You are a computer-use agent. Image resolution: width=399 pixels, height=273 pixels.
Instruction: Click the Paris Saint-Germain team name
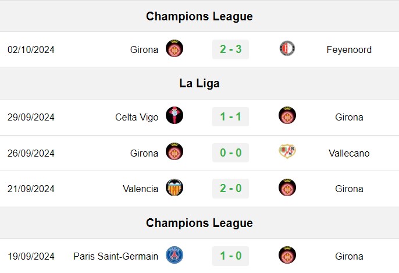click(116, 256)
